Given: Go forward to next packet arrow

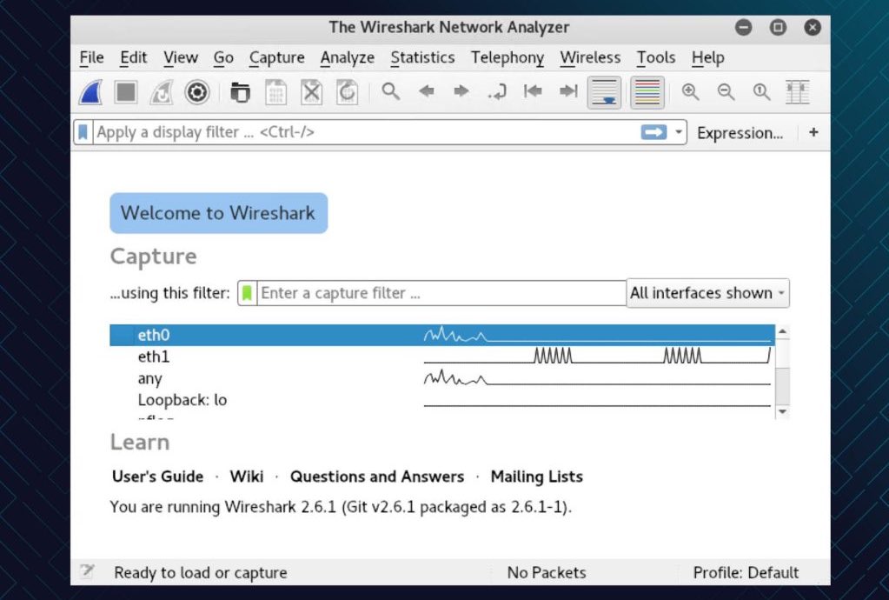Looking at the screenshot, I should tap(461, 90).
